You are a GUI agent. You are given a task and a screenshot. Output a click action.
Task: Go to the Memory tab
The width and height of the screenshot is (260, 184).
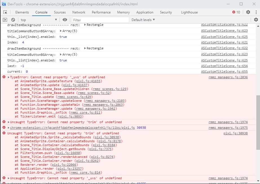click(123, 12)
